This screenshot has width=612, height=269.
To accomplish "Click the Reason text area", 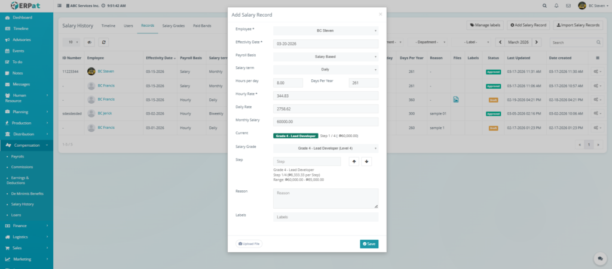I will pyautogui.click(x=326, y=199).
